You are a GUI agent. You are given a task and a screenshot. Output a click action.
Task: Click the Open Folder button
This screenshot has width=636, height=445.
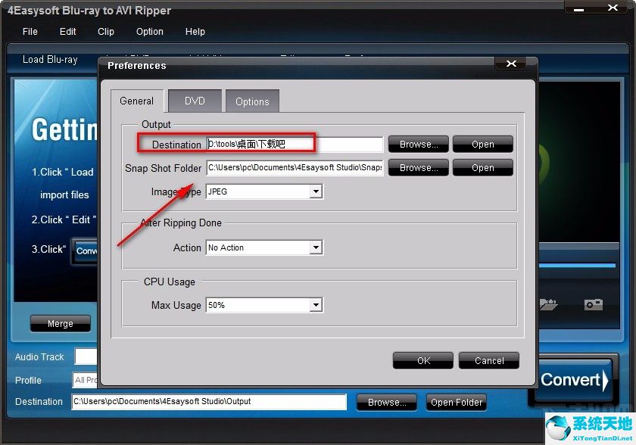point(457,403)
